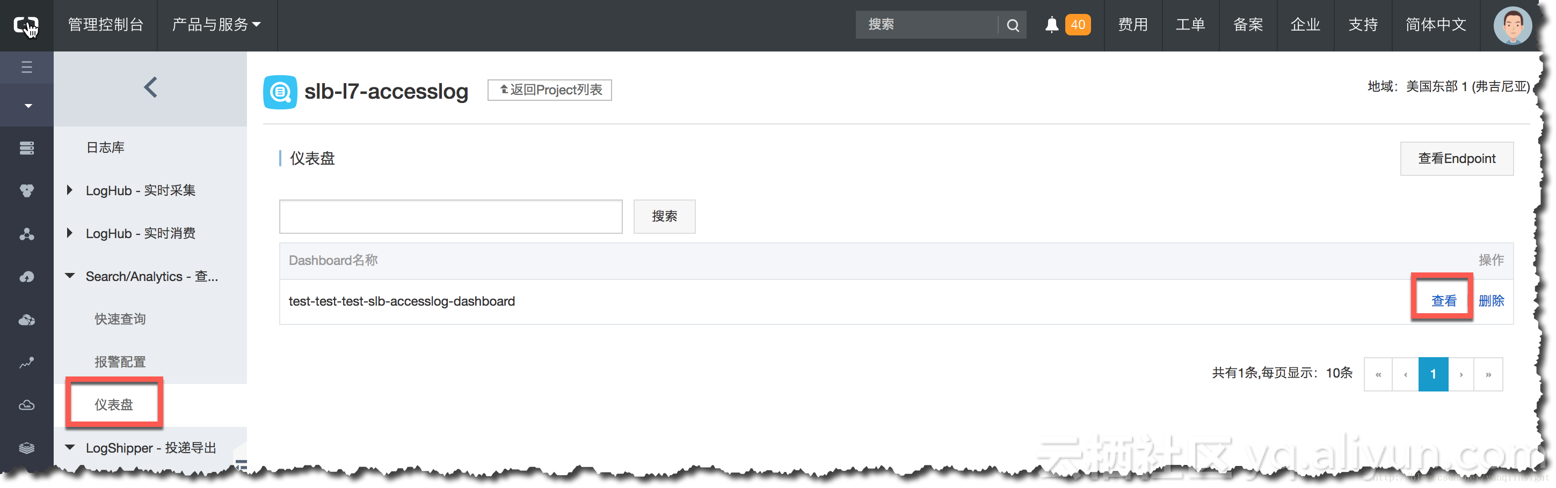Open the notification count badge 40
The height and width of the screenshot is (488, 1556).
tap(1078, 25)
